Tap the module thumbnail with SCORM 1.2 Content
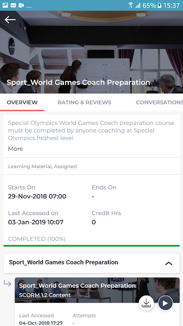This screenshot has height=326, width=183. coord(97,290)
